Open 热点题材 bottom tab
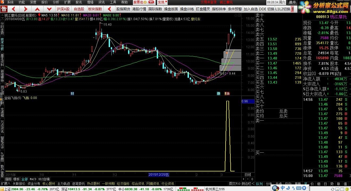 point(93,184)
